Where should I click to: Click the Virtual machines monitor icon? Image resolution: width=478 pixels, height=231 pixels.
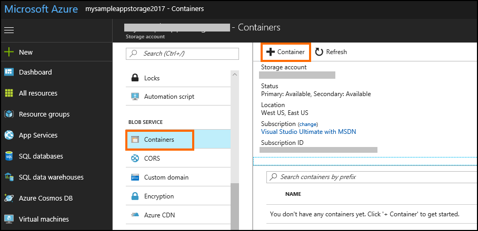click(x=9, y=219)
